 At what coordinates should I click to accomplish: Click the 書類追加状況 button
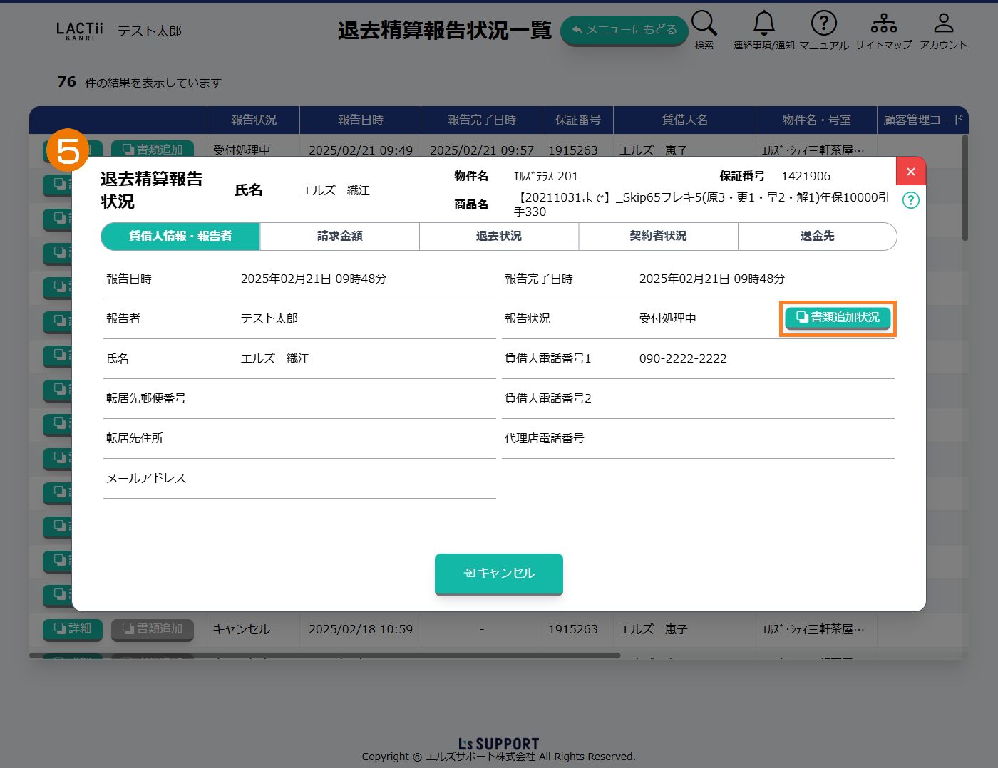pyautogui.click(x=838, y=318)
